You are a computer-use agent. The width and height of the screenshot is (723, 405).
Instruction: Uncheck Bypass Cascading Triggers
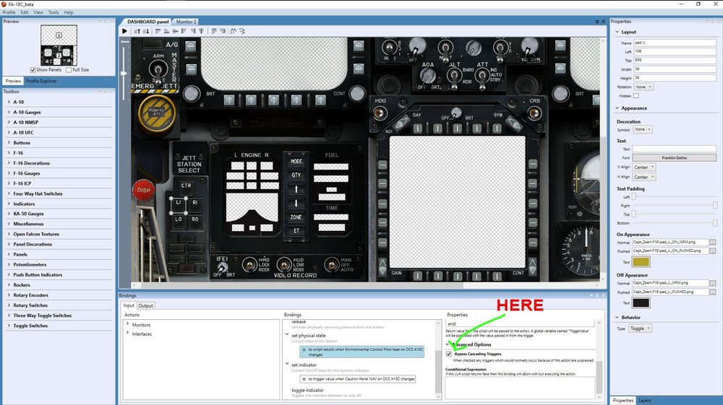449,354
